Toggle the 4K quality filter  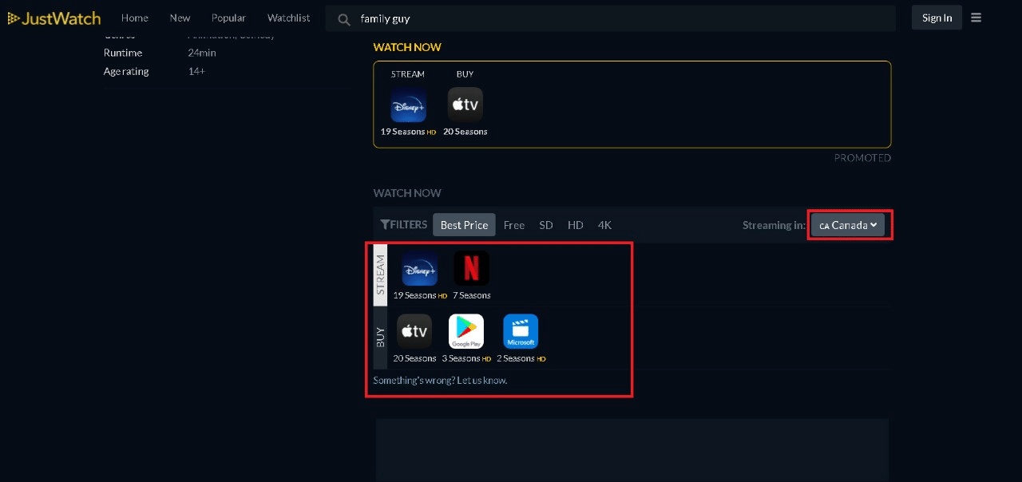click(x=604, y=225)
